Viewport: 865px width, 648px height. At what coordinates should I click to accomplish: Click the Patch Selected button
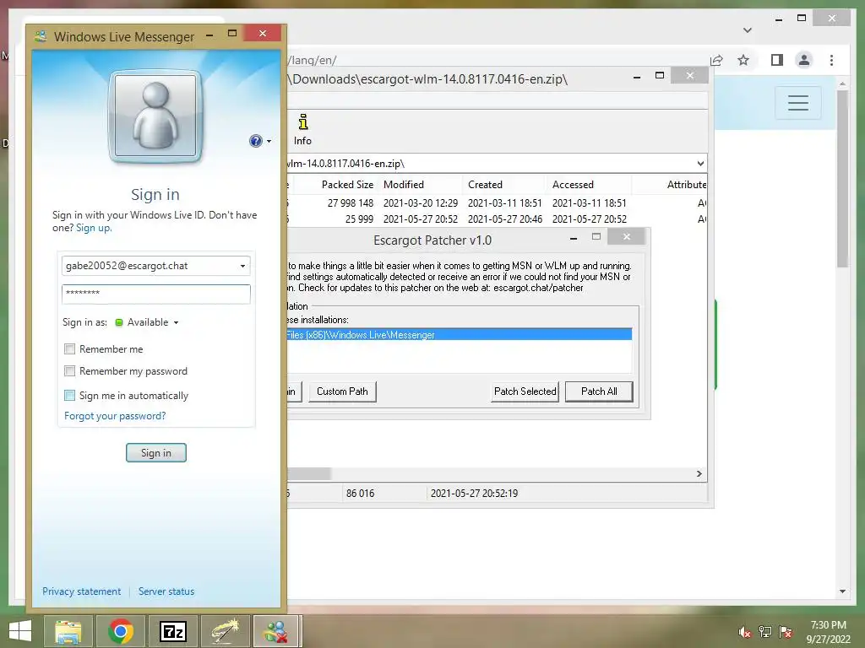pos(525,391)
